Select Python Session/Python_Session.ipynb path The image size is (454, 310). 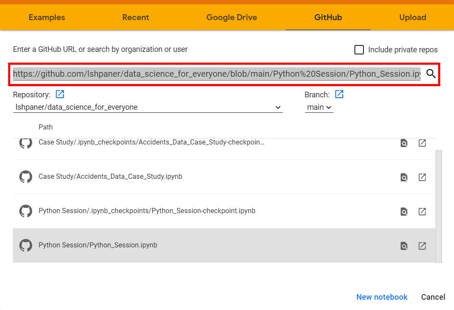(98, 245)
